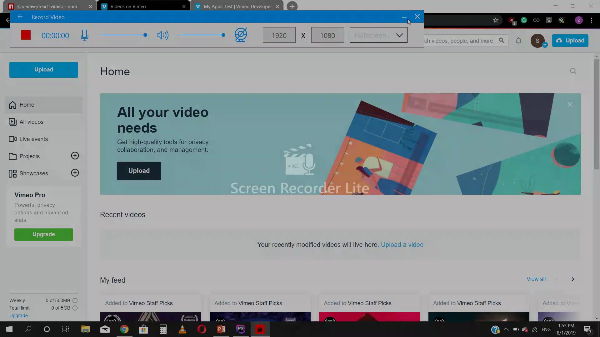Click the Vimeo search magnifier in header

coord(502,41)
